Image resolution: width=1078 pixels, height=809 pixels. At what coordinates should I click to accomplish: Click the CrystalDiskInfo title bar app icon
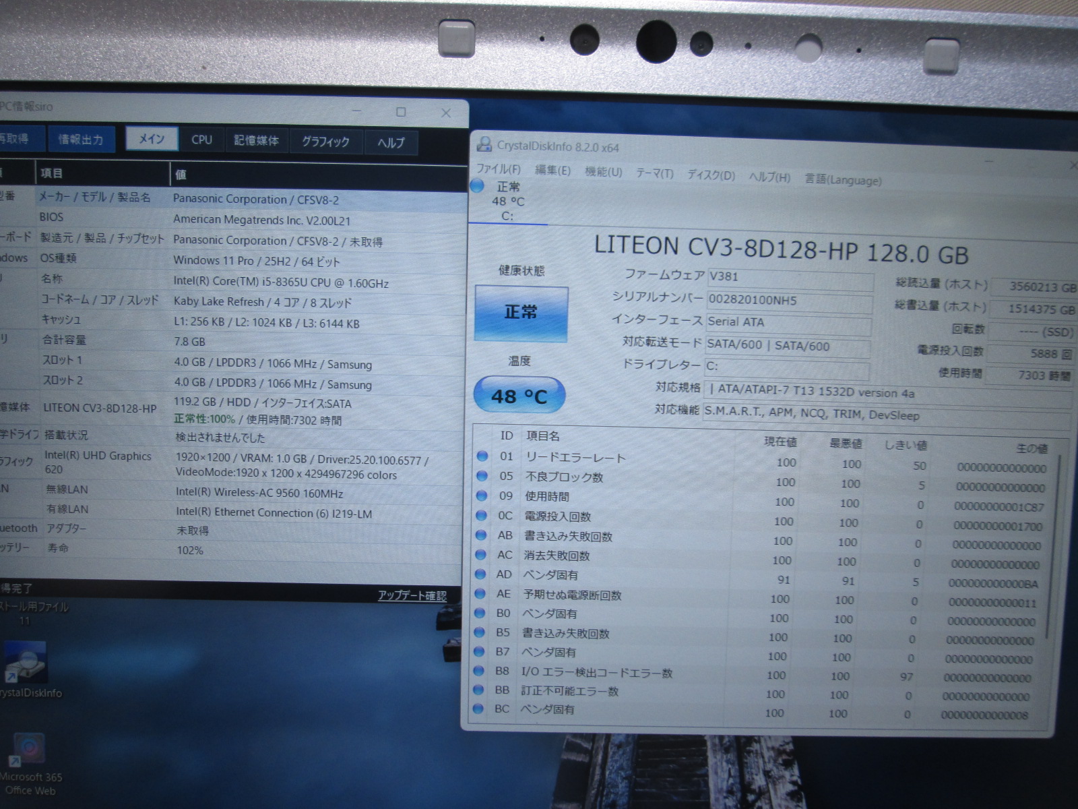(484, 144)
